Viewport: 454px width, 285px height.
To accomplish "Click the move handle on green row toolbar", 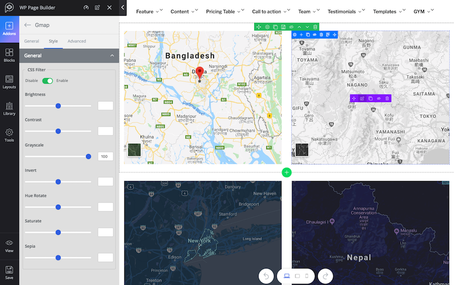I will tap(259, 27).
